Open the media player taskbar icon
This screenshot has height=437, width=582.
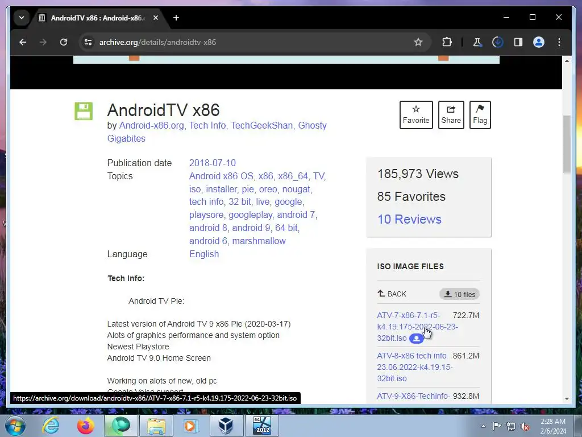pyautogui.click(x=192, y=426)
